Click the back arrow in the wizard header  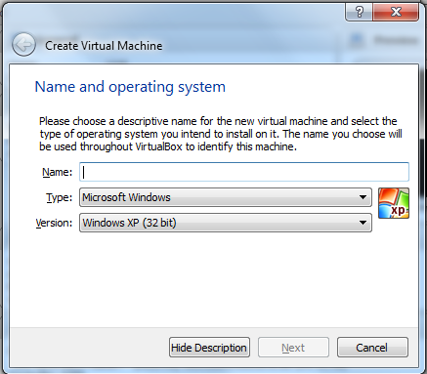coord(23,45)
